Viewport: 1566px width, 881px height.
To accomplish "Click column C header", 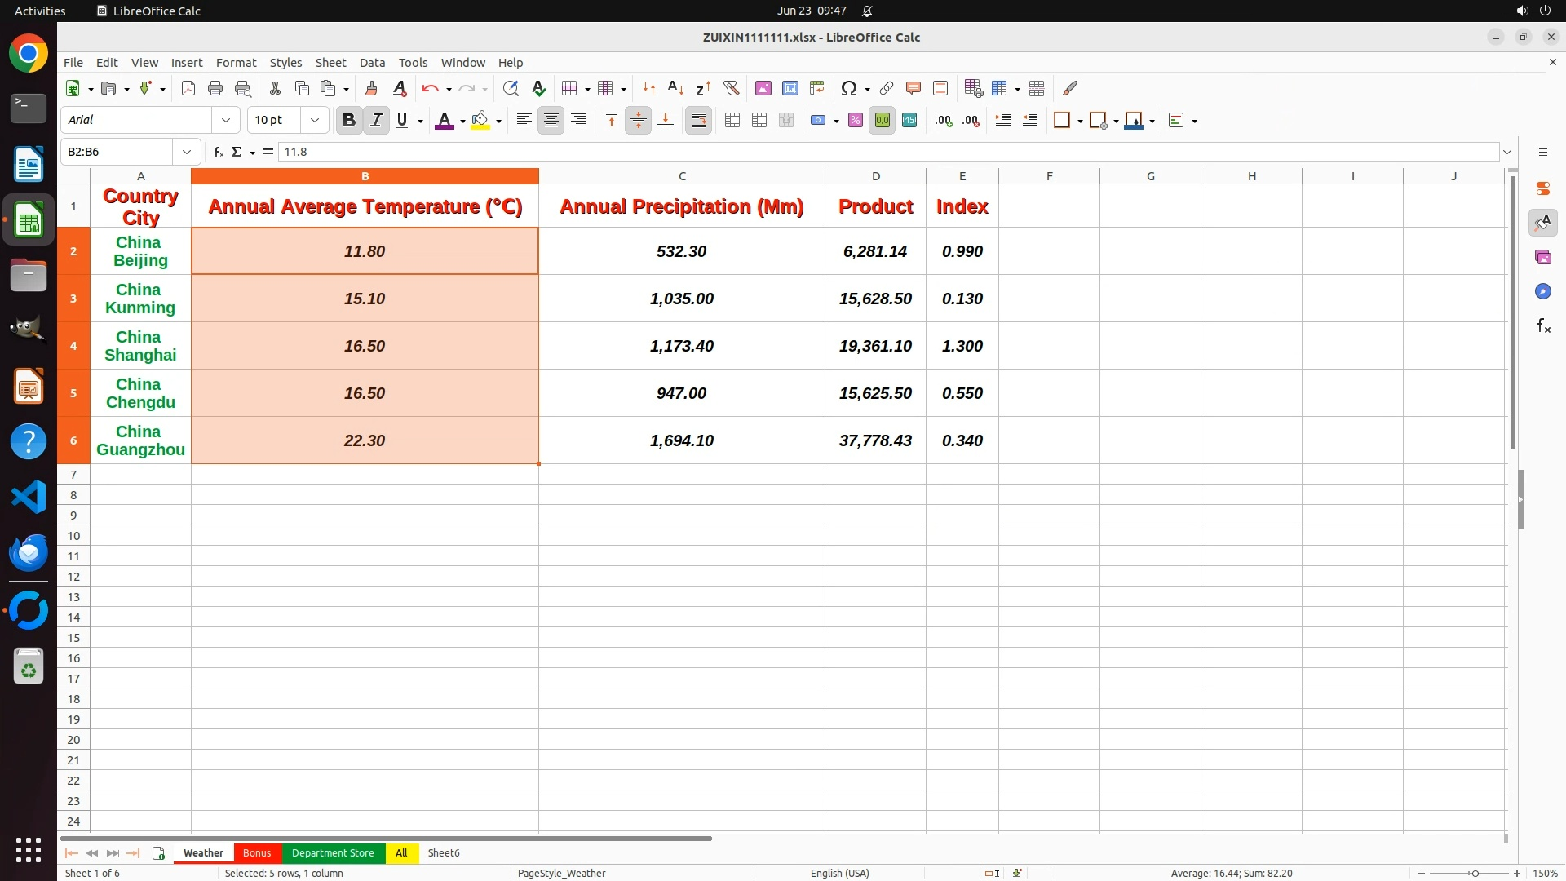I will tap(681, 176).
